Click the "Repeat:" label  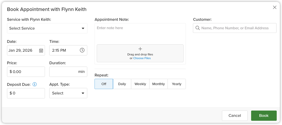101,75
